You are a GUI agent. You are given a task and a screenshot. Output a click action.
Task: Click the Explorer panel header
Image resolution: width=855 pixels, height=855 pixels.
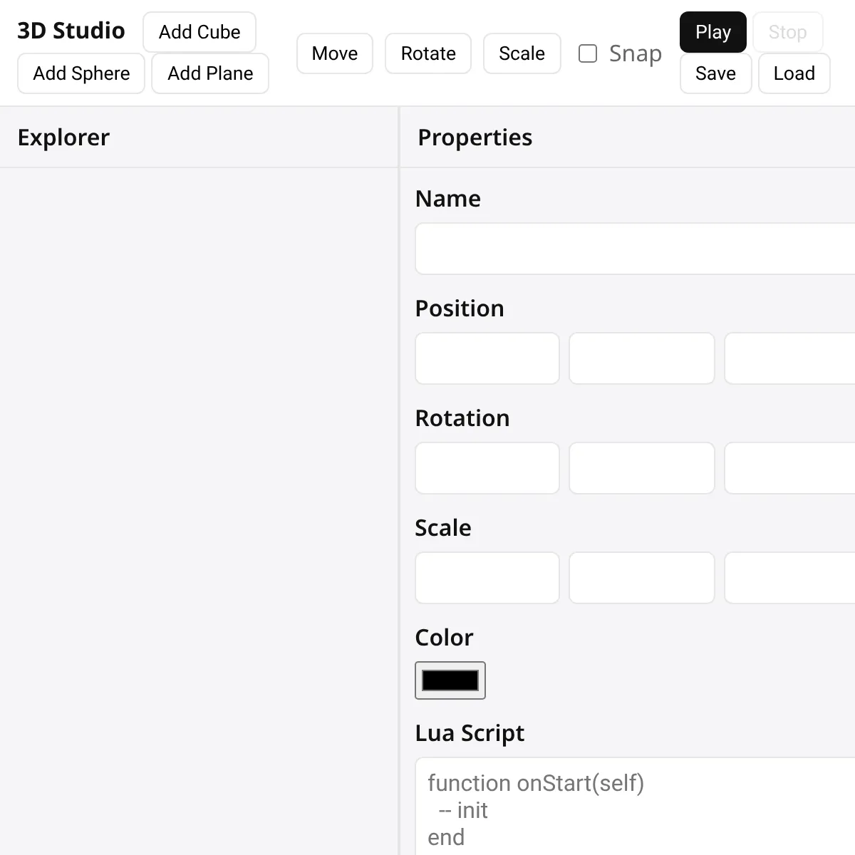[199, 138]
